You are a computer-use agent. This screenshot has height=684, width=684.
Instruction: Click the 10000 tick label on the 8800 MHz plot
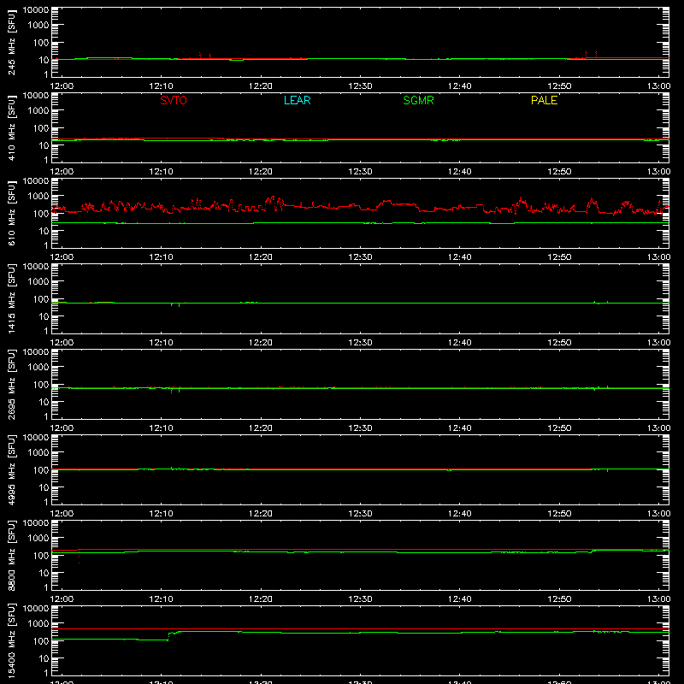pos(36,523)
